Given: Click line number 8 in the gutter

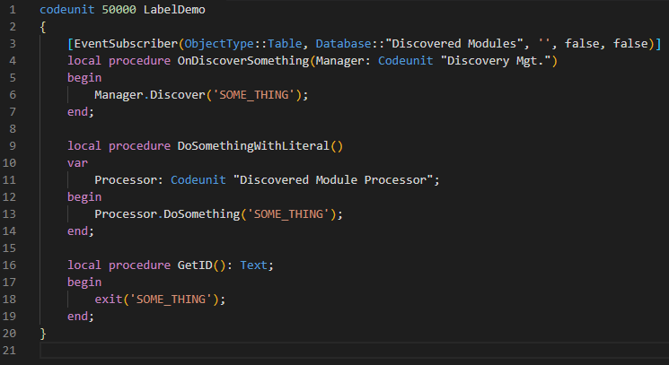Looking at the screenshot, I should pos(13,128).
